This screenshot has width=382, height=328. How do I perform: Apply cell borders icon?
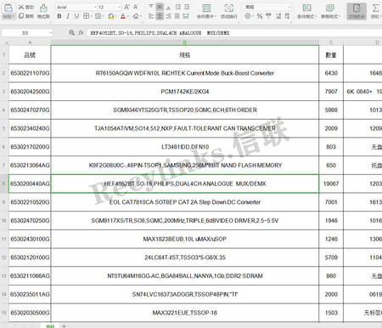(x=86, y=16)
